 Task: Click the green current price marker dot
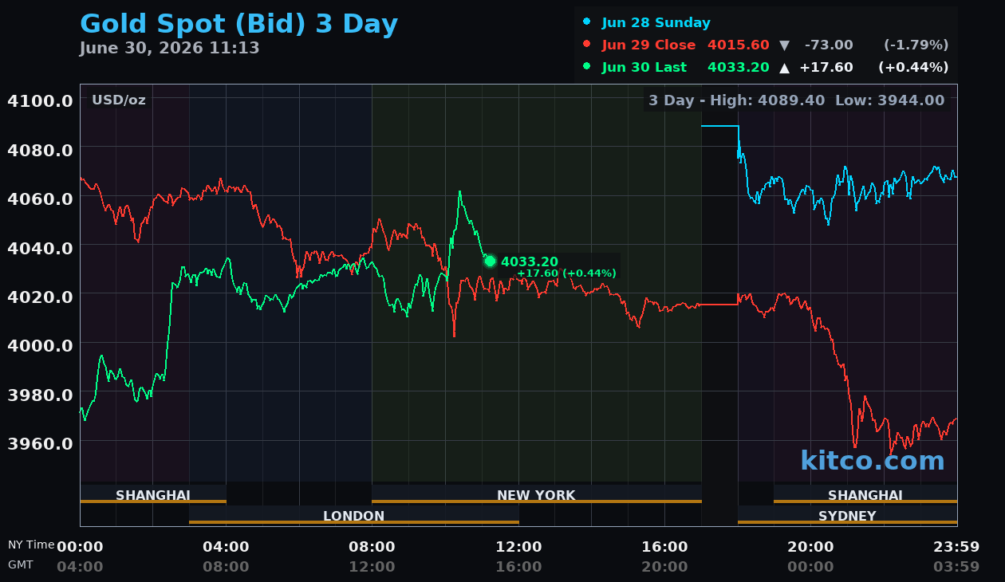[490, 262]
